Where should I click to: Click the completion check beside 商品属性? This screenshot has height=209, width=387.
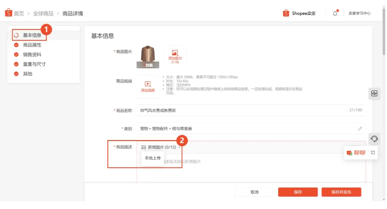(x=15, y=45)
